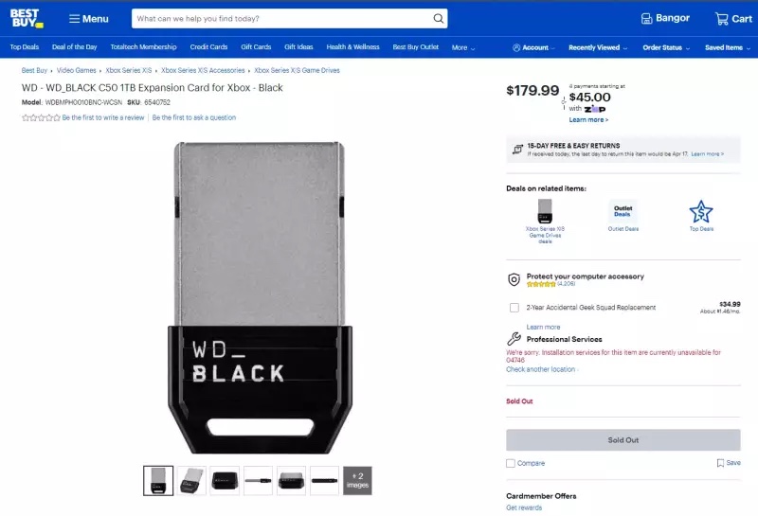Image resolution: width=758 pixels, height=516 pixels.
Task: Open the Recently Viewed dropdown
Action: click(x=598, y=47)
